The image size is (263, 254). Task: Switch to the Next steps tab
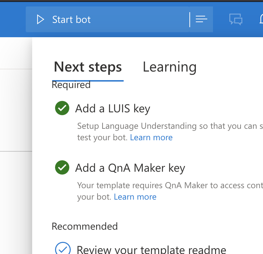(88, 67)
